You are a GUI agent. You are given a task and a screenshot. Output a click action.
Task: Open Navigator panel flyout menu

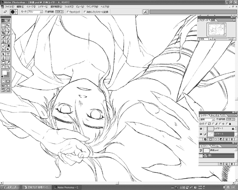point(234,20)
